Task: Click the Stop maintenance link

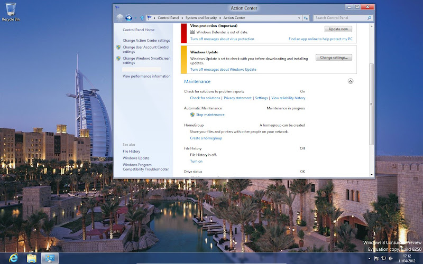Action: [x=210, y=115]
